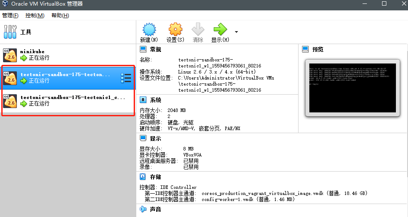Click the VM preview screen thumbnail
This screenshot has height=217, width=408.
coord(353,88)
